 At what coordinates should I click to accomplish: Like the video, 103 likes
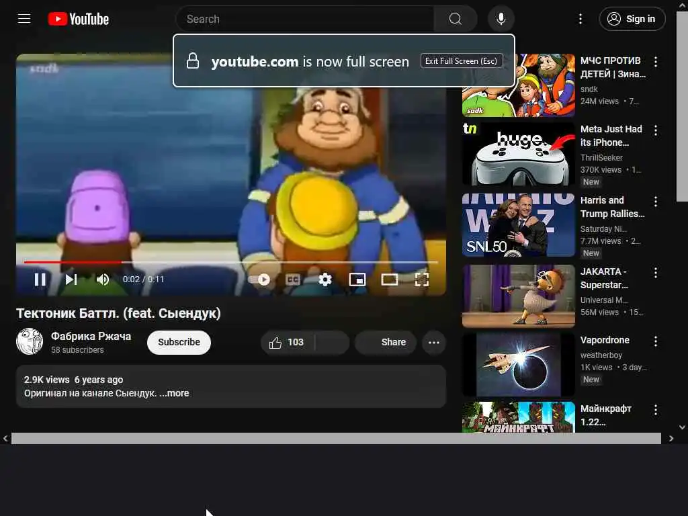(288, 342)
